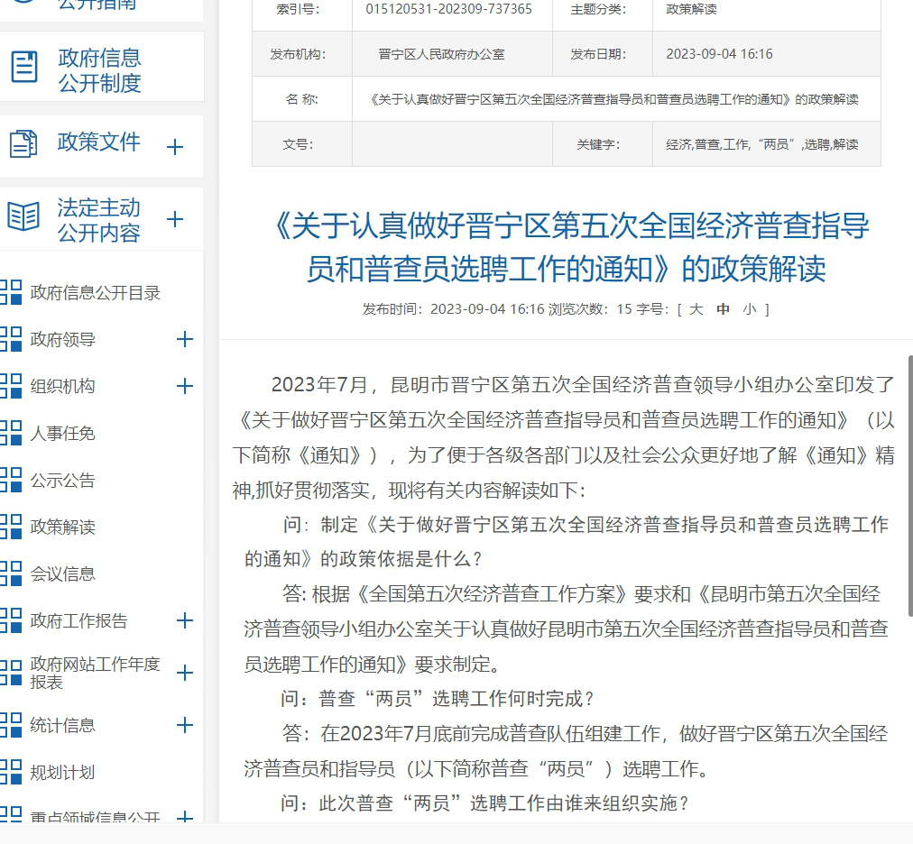The width and height of the screenshot is (913, 844).
Task: Open 政府网站工作年度报表 link
Action: point(95,673)
